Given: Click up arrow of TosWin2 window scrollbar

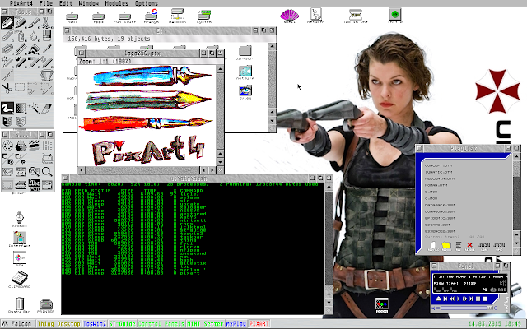Looking at the screenshot, I should coord(329,187).
